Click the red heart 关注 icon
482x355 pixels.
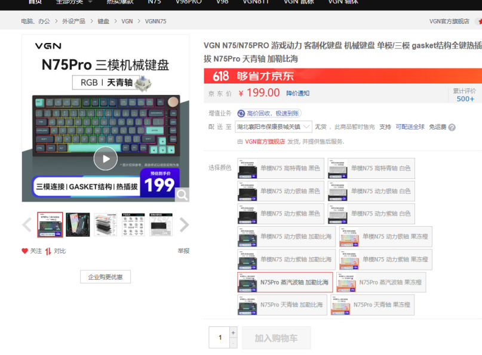[x=25, y=251]
